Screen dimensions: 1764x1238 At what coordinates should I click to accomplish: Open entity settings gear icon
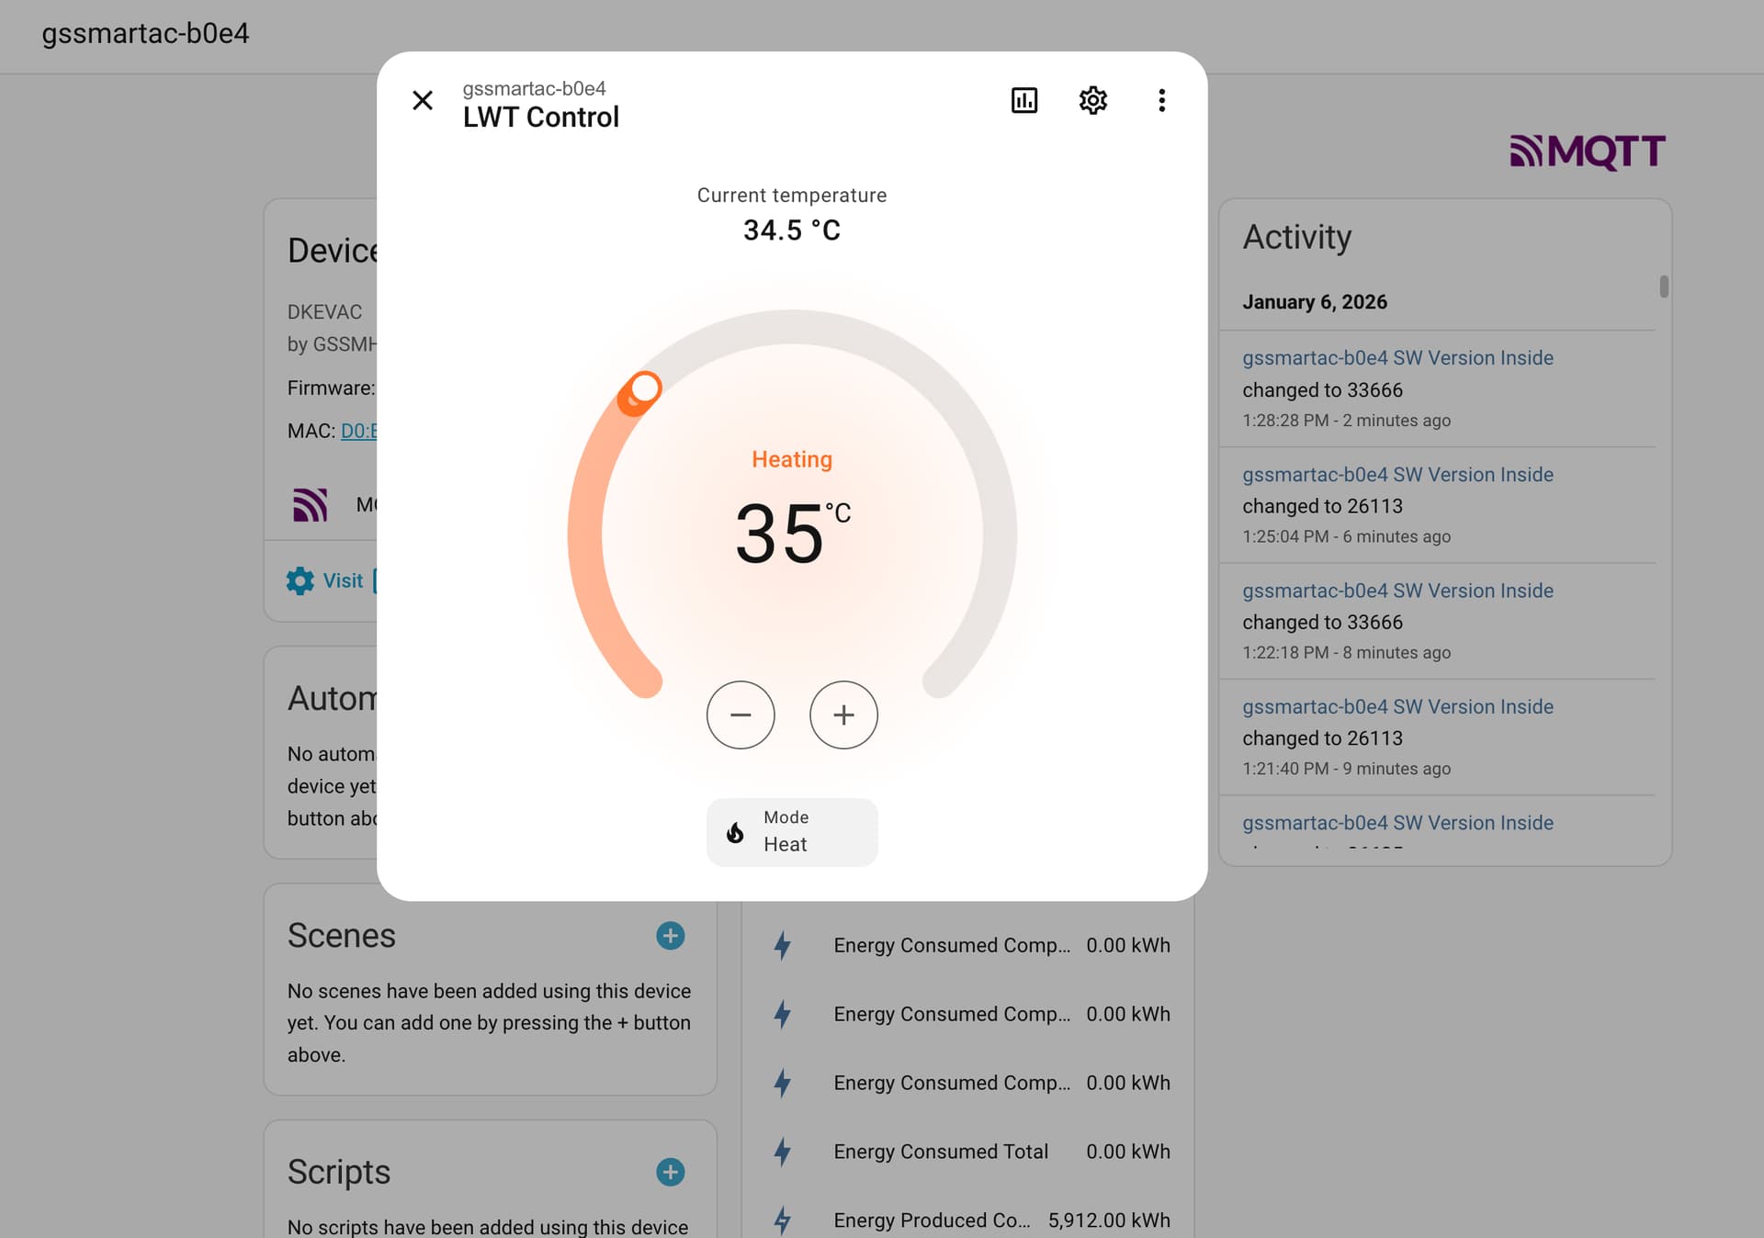(x=1092, y=100)
